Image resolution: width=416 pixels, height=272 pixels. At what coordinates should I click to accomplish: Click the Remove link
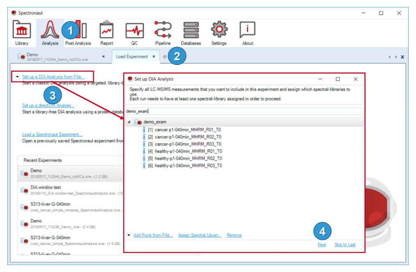[x=234, y=235]
